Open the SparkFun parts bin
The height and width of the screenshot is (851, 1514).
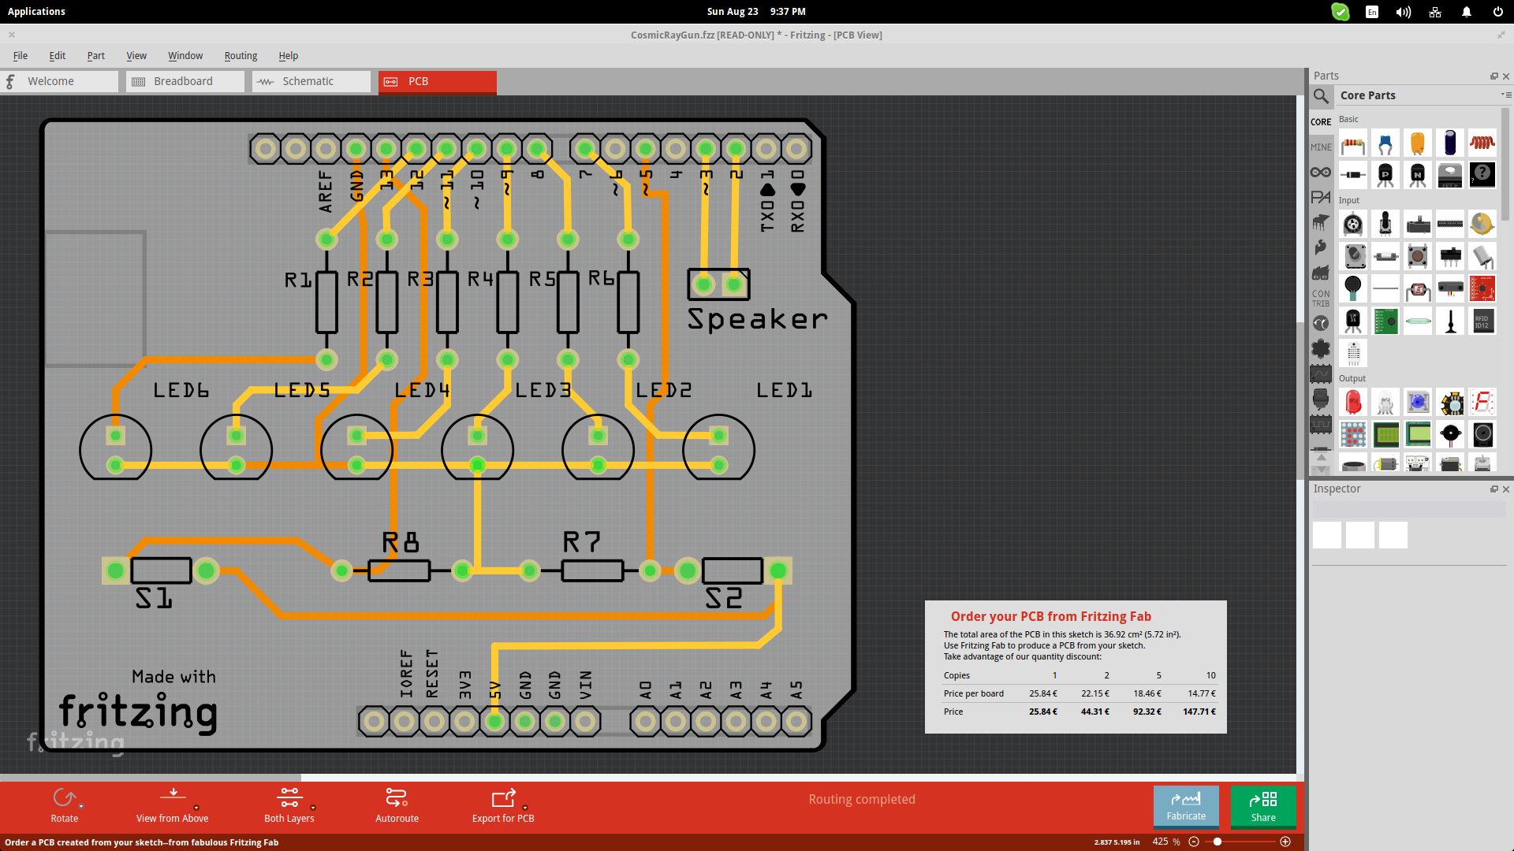click(x=1322, y=272)
